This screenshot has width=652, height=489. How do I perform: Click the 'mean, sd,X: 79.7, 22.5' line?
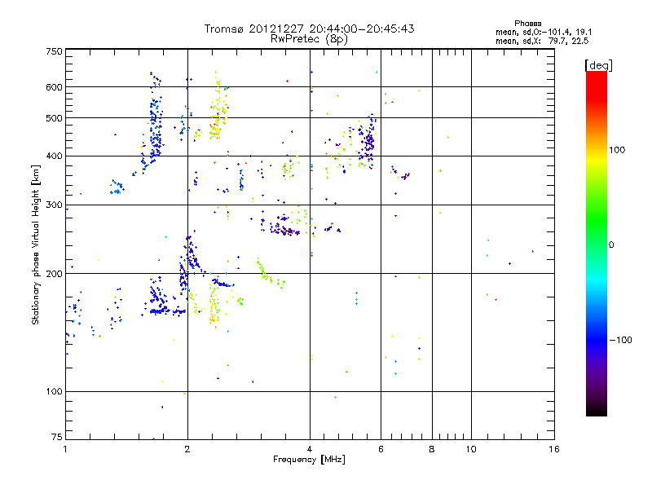[x=542, y=41]
